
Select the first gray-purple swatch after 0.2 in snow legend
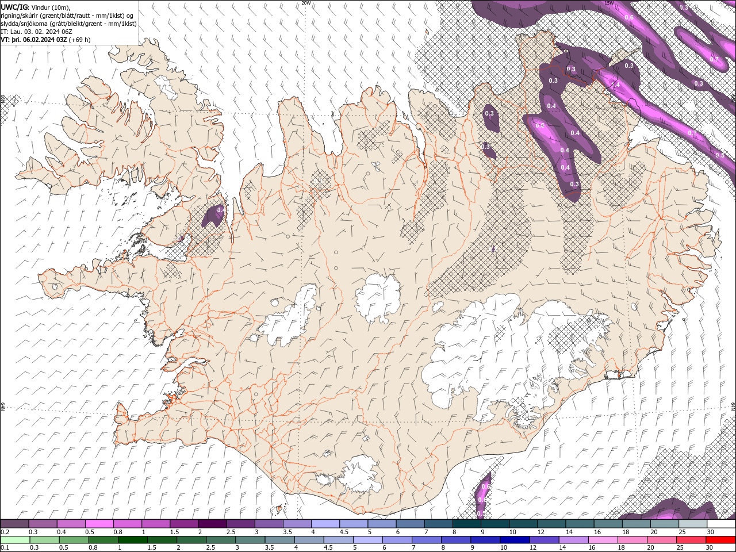pyautogui.click(x=14, y=524)
